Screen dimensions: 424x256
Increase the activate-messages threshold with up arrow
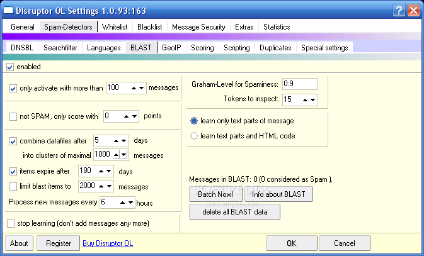click(134, 88)
